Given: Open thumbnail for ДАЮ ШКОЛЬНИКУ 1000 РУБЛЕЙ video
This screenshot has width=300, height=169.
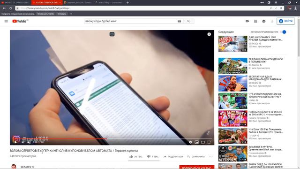Looking at the screenshot, I should point(233,44).
